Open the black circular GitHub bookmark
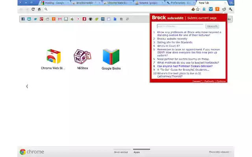252x157 pixels. click(91, 19)
